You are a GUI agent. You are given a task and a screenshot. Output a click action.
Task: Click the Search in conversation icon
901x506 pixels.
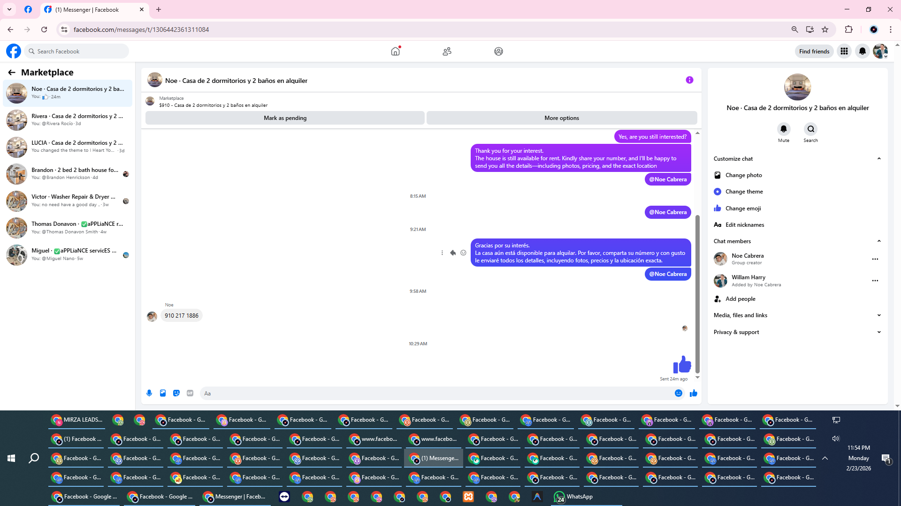(810, 129)
